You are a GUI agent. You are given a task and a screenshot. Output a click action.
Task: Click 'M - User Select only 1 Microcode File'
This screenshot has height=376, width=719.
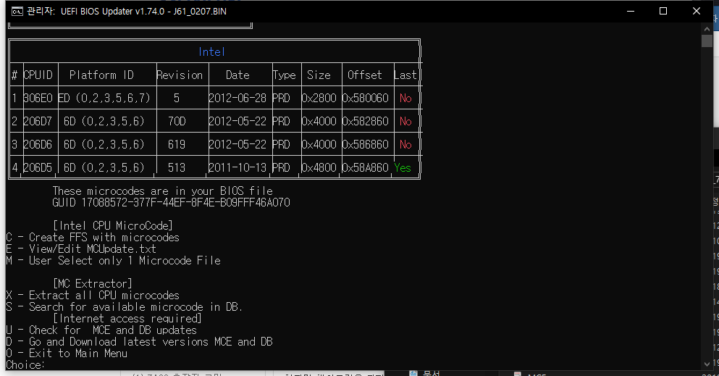point(113,261)
